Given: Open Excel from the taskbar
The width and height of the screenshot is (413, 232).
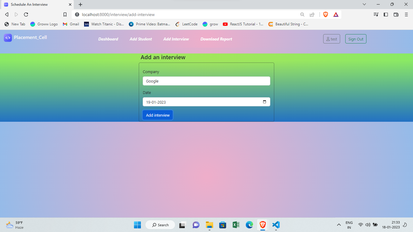Looking at the screenshot, I should [236, 225].
